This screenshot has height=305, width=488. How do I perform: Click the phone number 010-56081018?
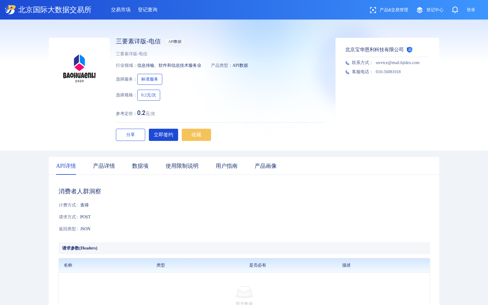click(x=388, y=72)
